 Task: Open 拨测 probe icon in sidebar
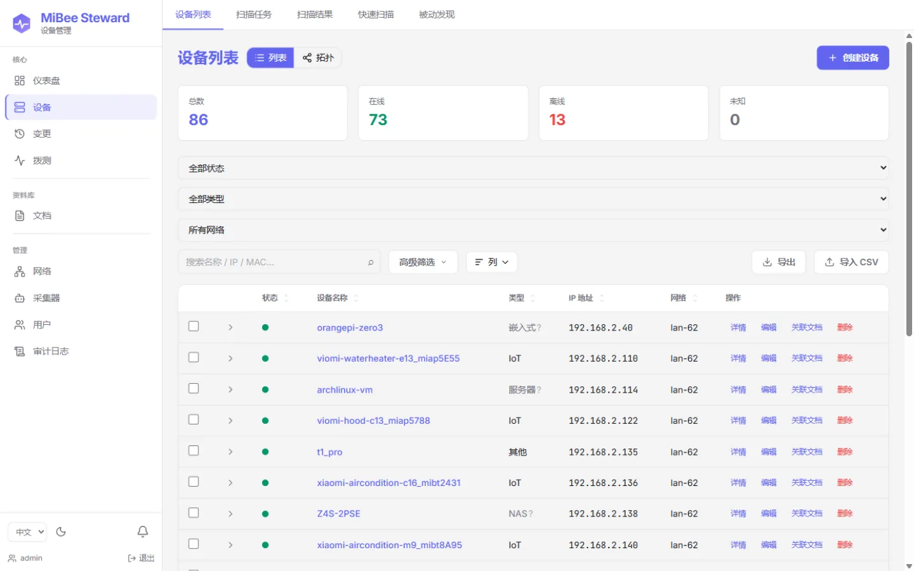tap(20, 161)
